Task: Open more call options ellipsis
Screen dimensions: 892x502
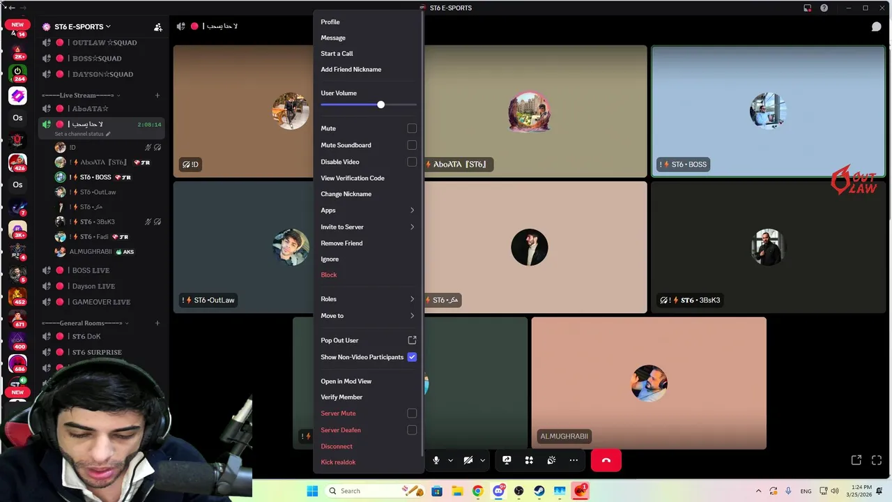Action: [x=574, y=460]
